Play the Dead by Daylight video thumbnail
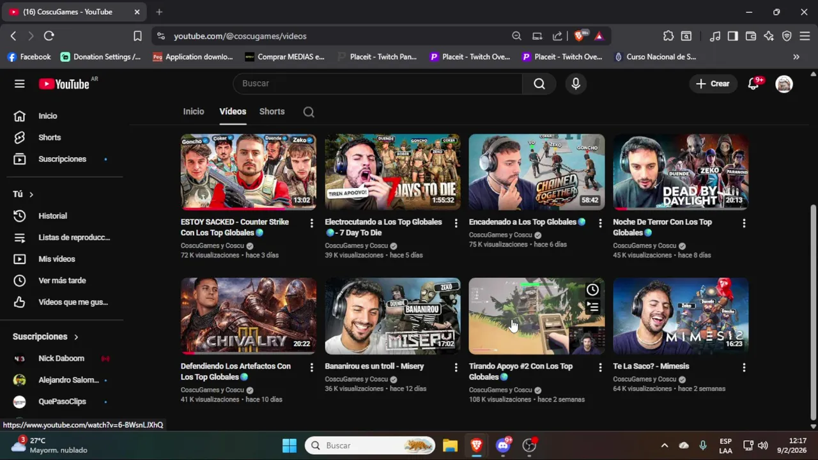Viewport: 818px width, 460px height. (x=681, y=172)
